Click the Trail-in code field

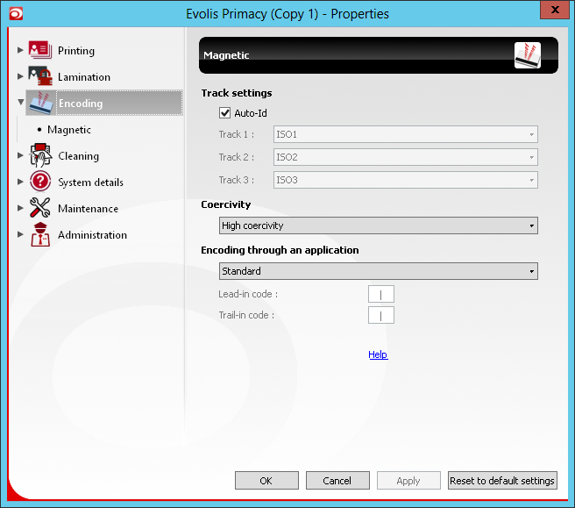coord(381,315)
